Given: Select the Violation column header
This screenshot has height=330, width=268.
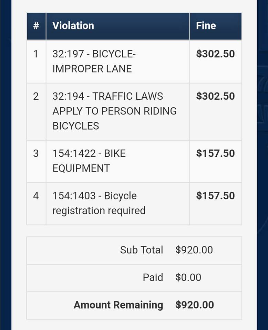Looking at the screenshot, I should tap(73, 26).
